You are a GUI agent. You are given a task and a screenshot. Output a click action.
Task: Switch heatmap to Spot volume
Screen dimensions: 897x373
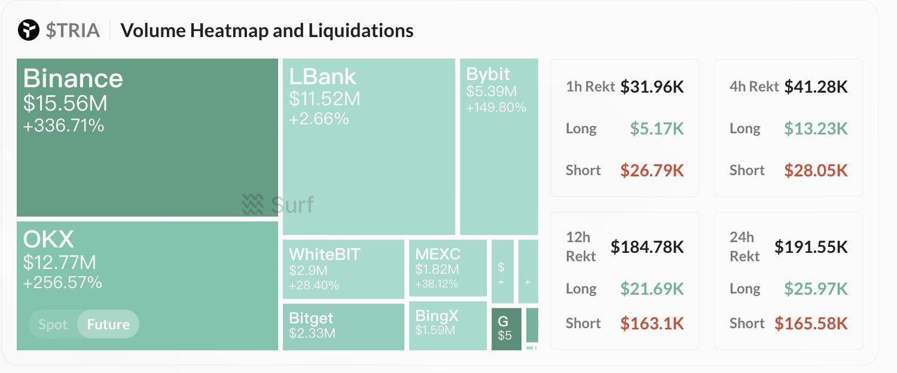tap(53, 325)
